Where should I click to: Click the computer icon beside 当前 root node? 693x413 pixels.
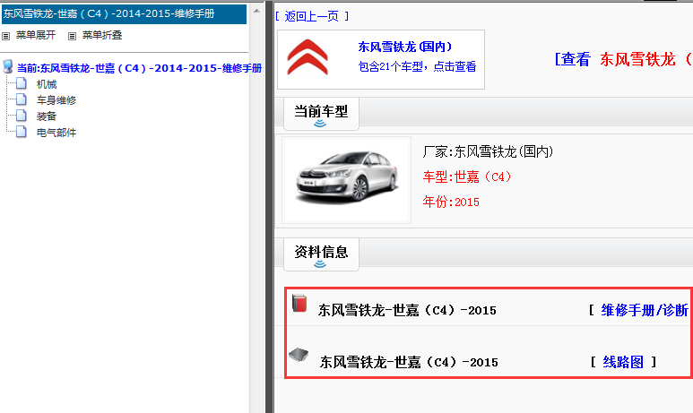coord(7,66)
